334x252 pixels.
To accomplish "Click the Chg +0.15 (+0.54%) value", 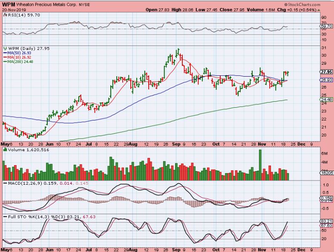I will coord(297,10).
